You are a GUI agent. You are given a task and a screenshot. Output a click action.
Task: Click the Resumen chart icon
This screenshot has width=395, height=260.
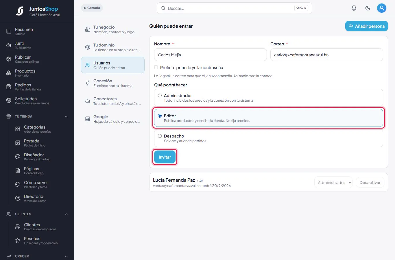coord(9,31)
